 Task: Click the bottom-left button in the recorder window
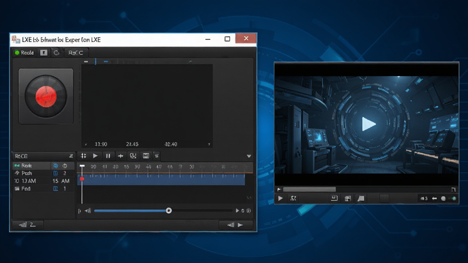tap(27, 225)
